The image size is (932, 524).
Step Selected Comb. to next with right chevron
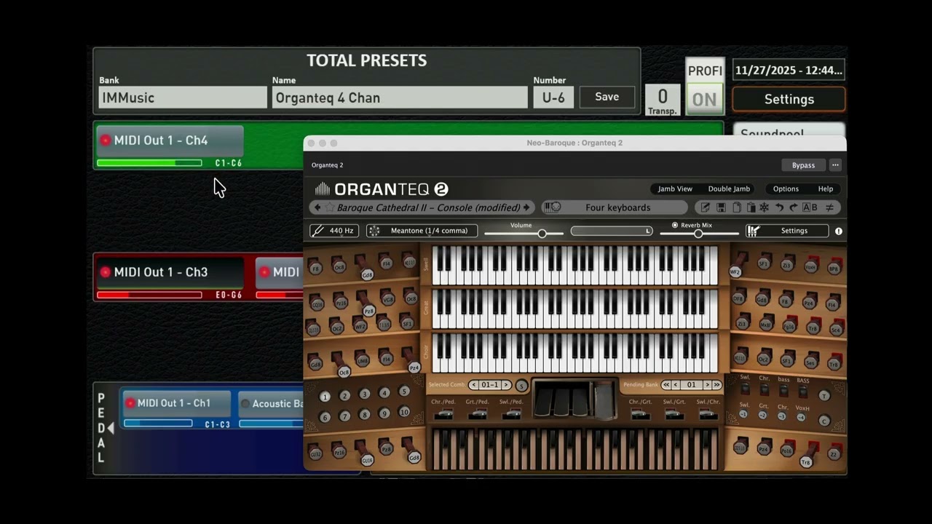tap(506, 385)
